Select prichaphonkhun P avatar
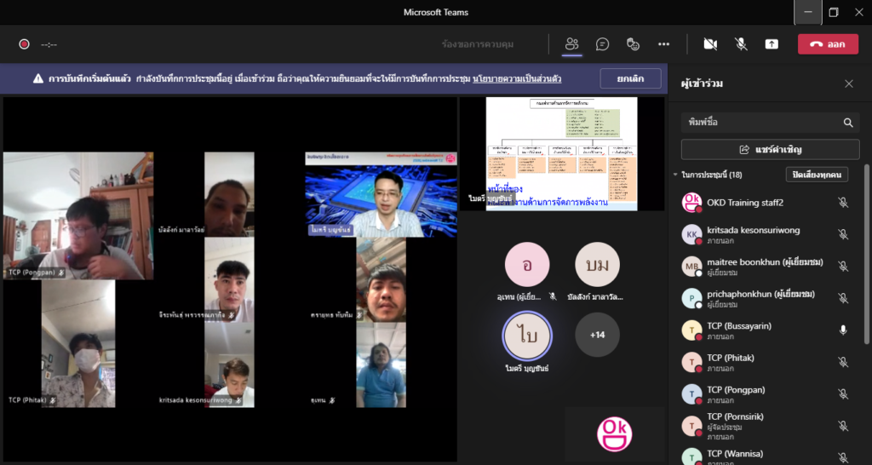This screenshot has height=465, width=872. click(x=691, y=298)
